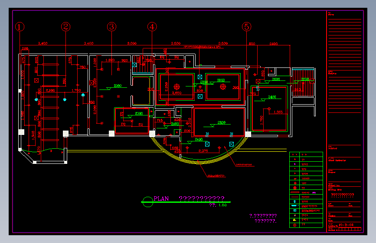Select grid bubble number 2
This screenshot has width=376, height=243.
coord(66,26)
